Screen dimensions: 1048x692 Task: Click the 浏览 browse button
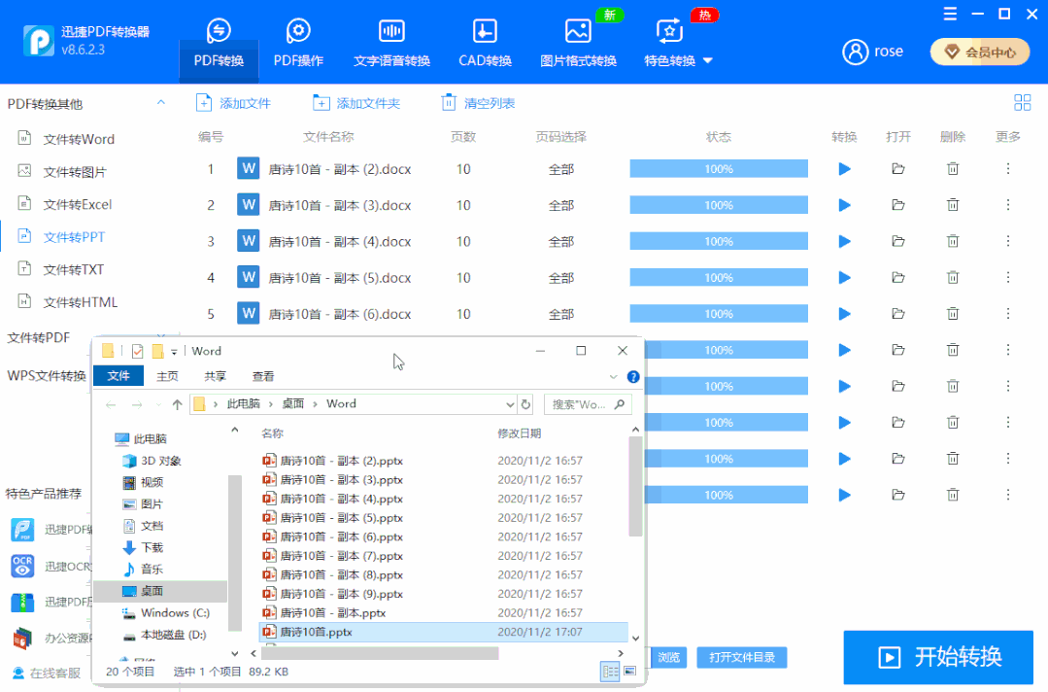[x=667, y=657]
